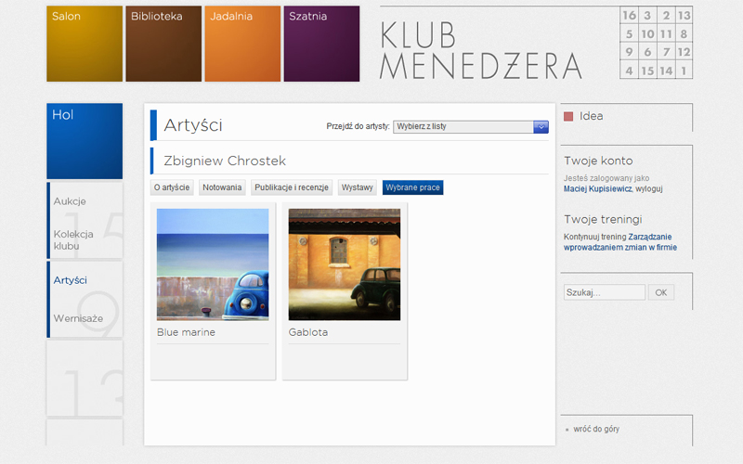This screenshot has height=464, width=743.
Task: Open the Idea link
Action: pyautogui.click(x=591, y=116)
